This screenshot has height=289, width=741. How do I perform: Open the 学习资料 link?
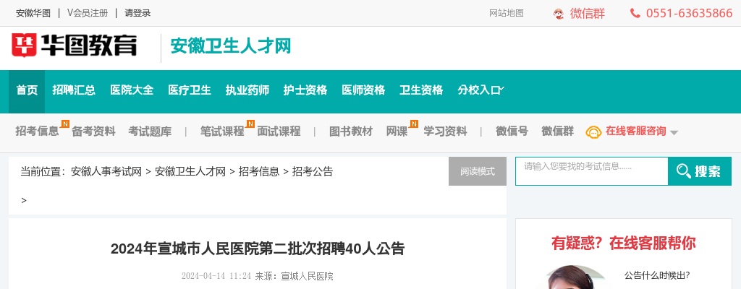(445, 131)
